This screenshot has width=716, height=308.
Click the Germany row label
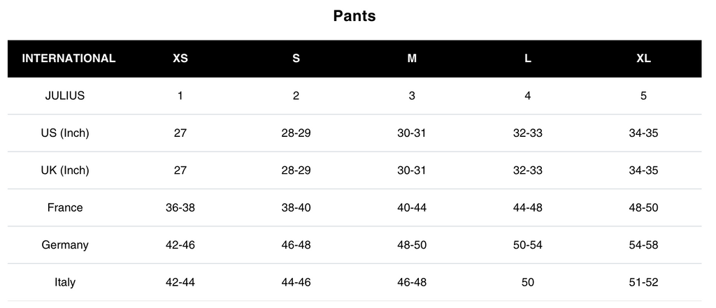pos(65,245)
